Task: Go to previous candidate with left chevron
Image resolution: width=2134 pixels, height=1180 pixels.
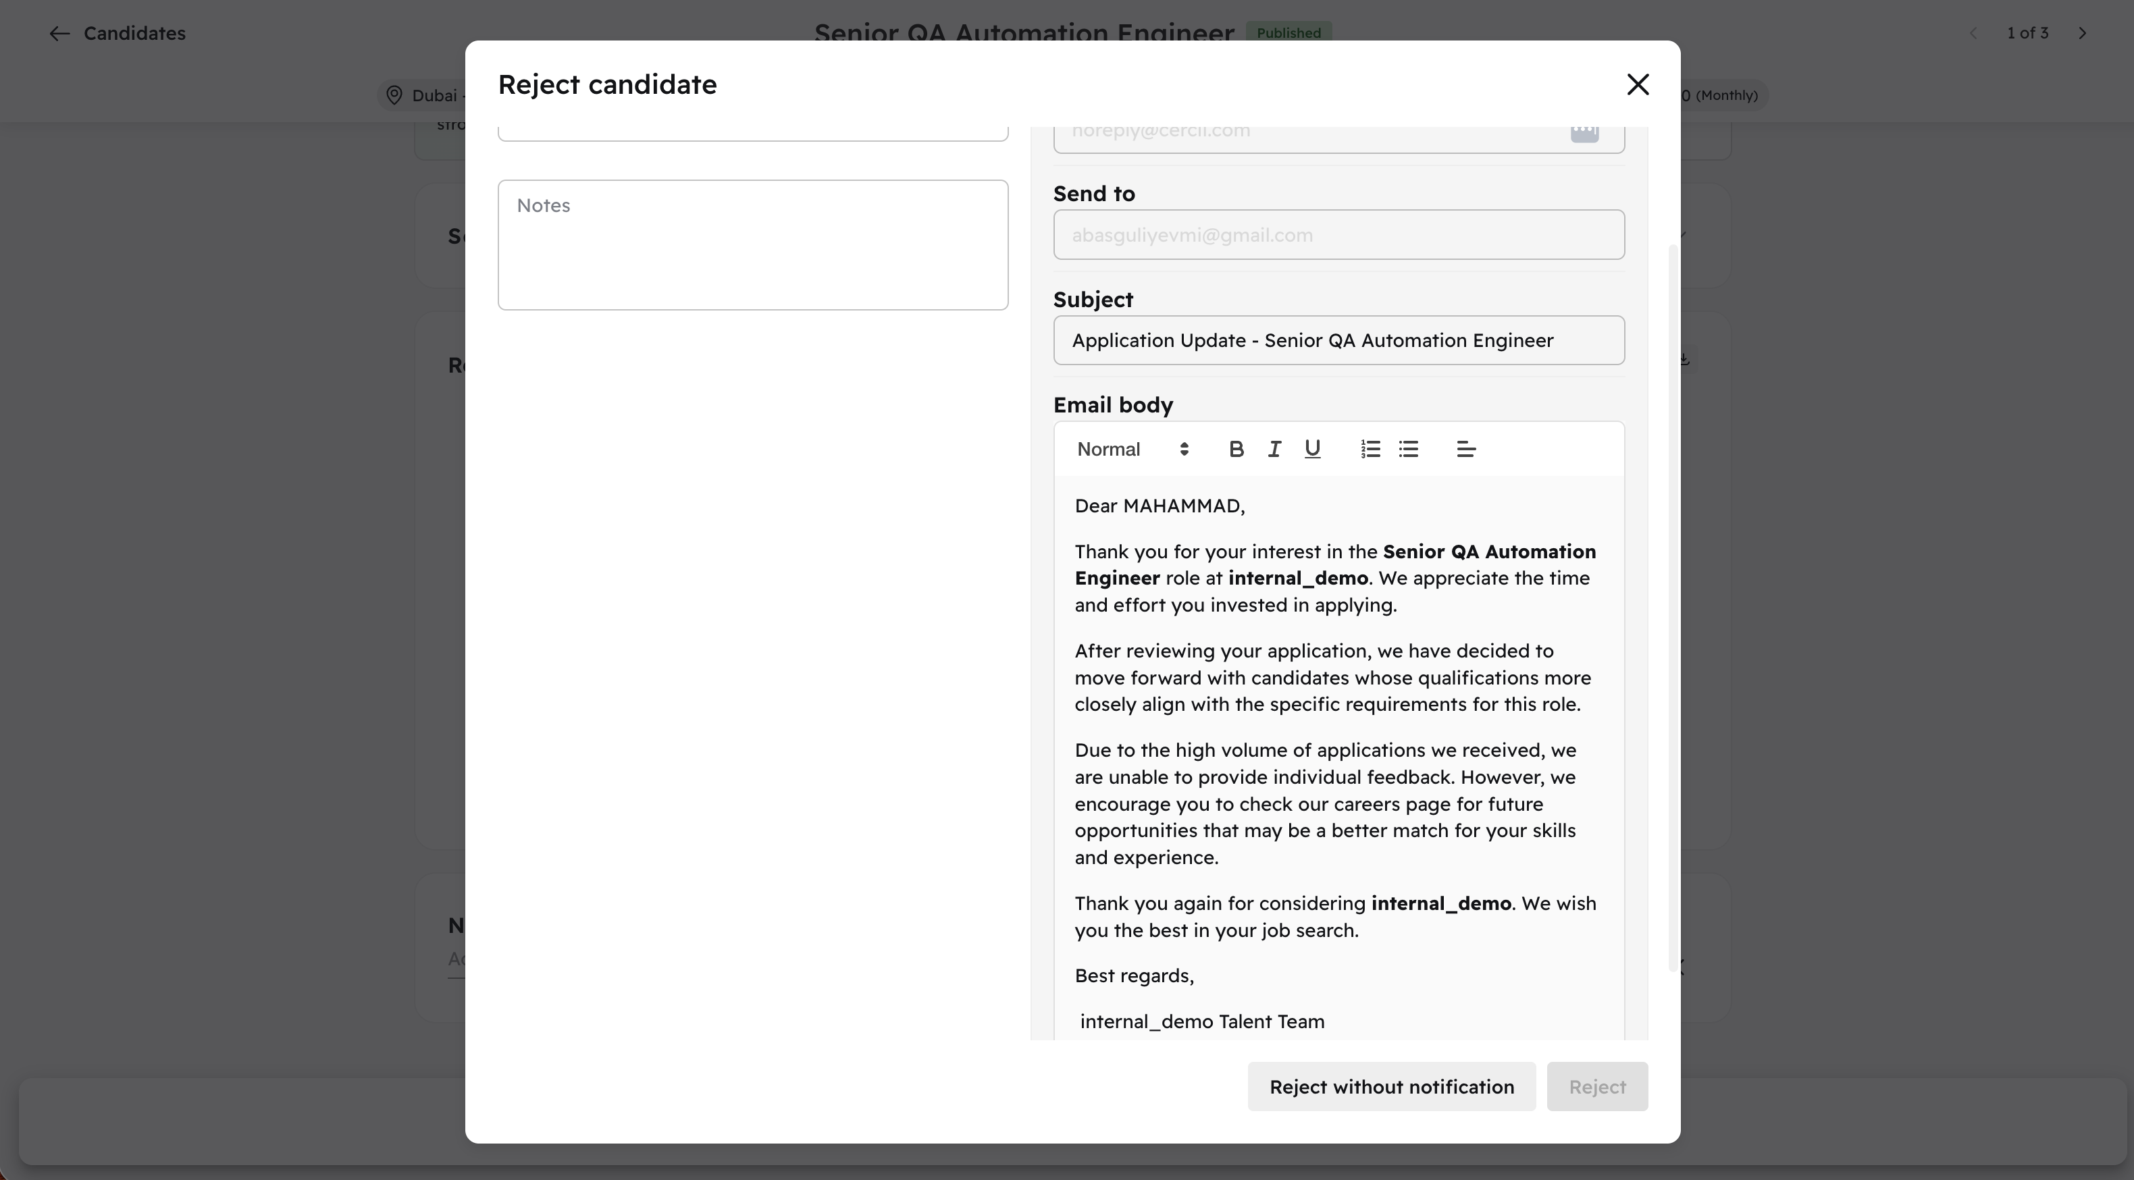Action: coord(1973,33)
